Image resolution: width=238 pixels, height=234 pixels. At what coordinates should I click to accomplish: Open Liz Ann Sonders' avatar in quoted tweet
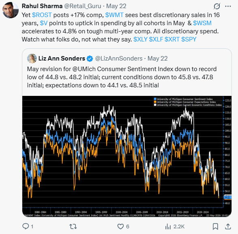[32, 58]
